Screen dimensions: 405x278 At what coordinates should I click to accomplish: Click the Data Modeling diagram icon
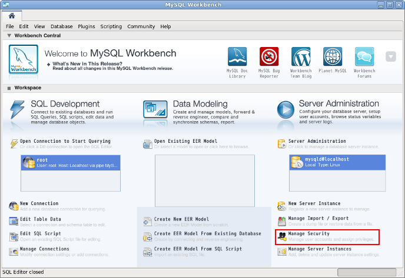[x=155, y=109]
